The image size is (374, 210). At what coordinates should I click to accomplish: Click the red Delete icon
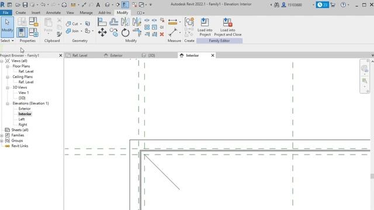(162, 34)
